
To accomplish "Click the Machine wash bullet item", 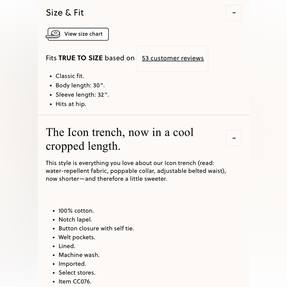I will point(79,255).
